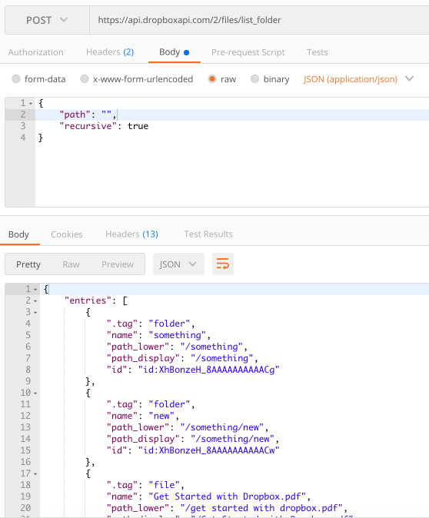View response Headers (13) tab
The height and width of the screenshot is (518, 429).
131,234
